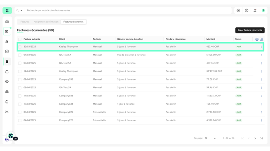Sort by the Facture suivante column header
Screen dimensions: 270x151
click(x=32, y=39)
